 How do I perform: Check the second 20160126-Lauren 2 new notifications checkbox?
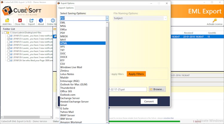pyautogui.click(x=9, y=51)
